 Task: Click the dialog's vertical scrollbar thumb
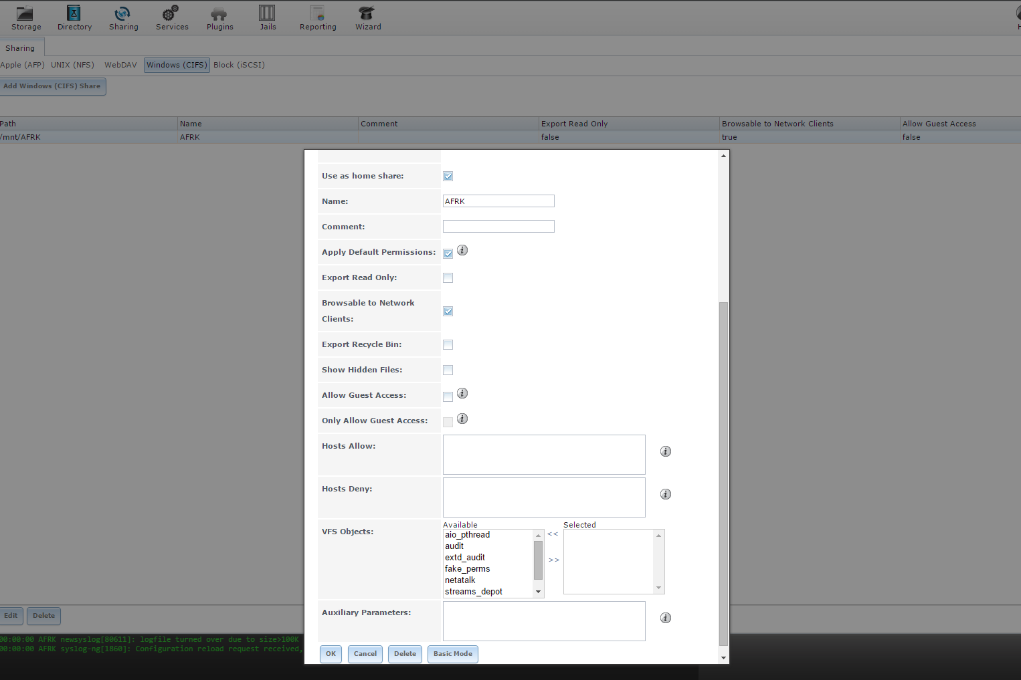723,473
